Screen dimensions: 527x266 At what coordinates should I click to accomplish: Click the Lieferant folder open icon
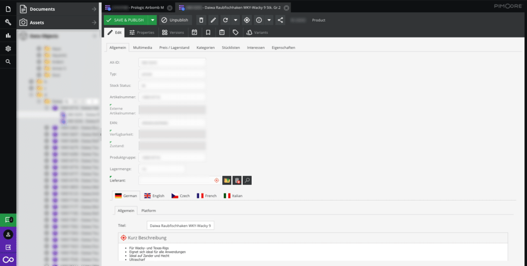(x=227, y=181)
